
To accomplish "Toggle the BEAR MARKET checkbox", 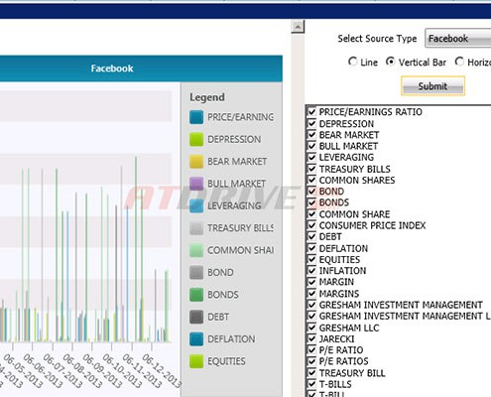I will point(311,134).
